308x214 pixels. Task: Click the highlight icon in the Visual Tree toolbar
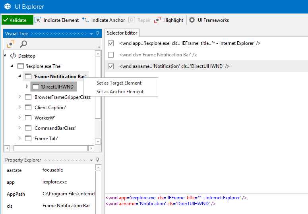(x=11, y=44)
